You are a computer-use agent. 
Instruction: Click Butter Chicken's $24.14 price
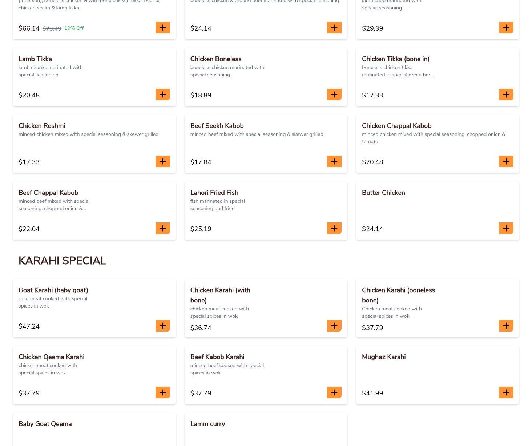(x=372, y=229)
